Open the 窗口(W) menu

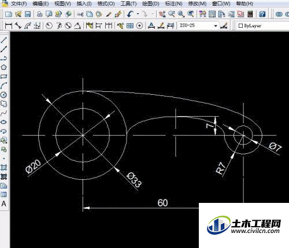pos(221,3)
